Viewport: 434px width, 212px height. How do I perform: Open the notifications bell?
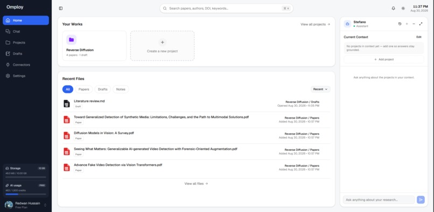coord(393,8)
